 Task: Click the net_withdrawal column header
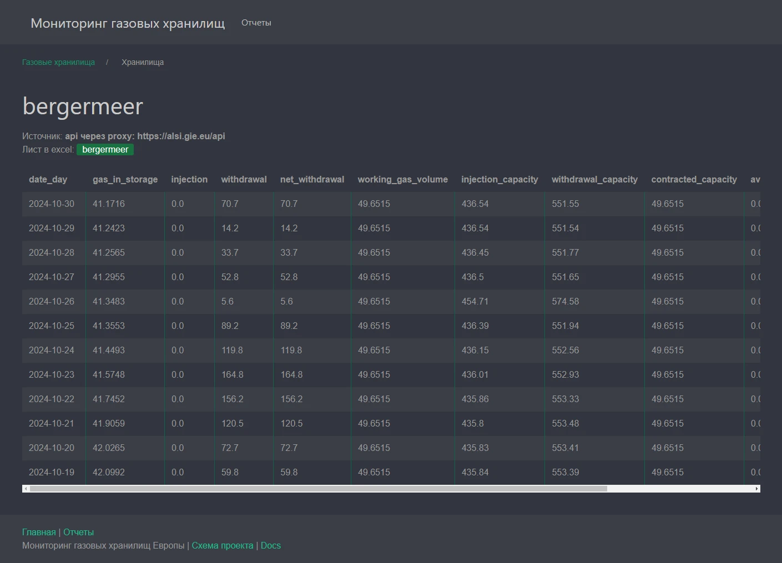tap(312, 179)
